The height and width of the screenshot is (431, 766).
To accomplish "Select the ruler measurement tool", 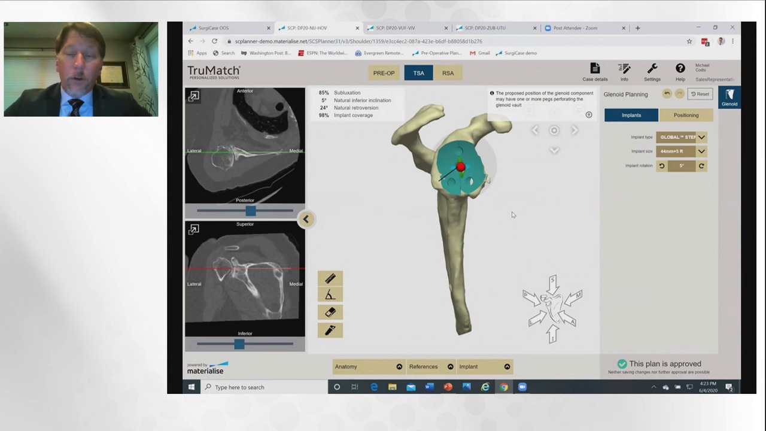I will pyautogui.click(x=330, y=278).
